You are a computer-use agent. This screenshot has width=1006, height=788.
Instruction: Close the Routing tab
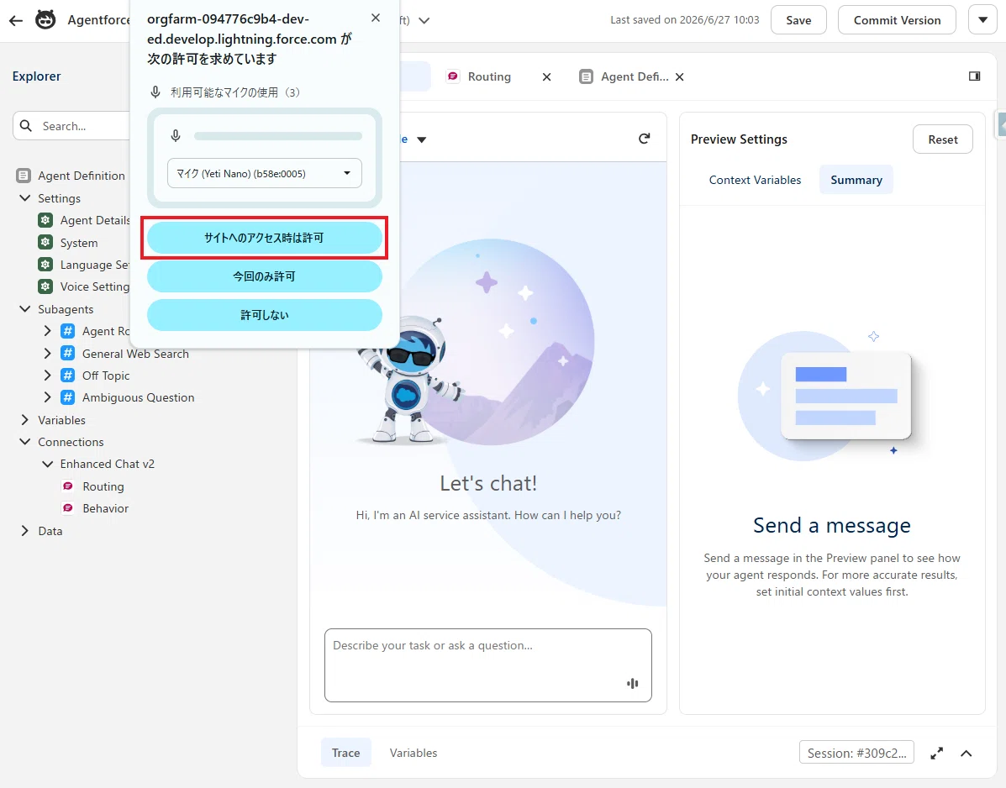click(546, 77)
